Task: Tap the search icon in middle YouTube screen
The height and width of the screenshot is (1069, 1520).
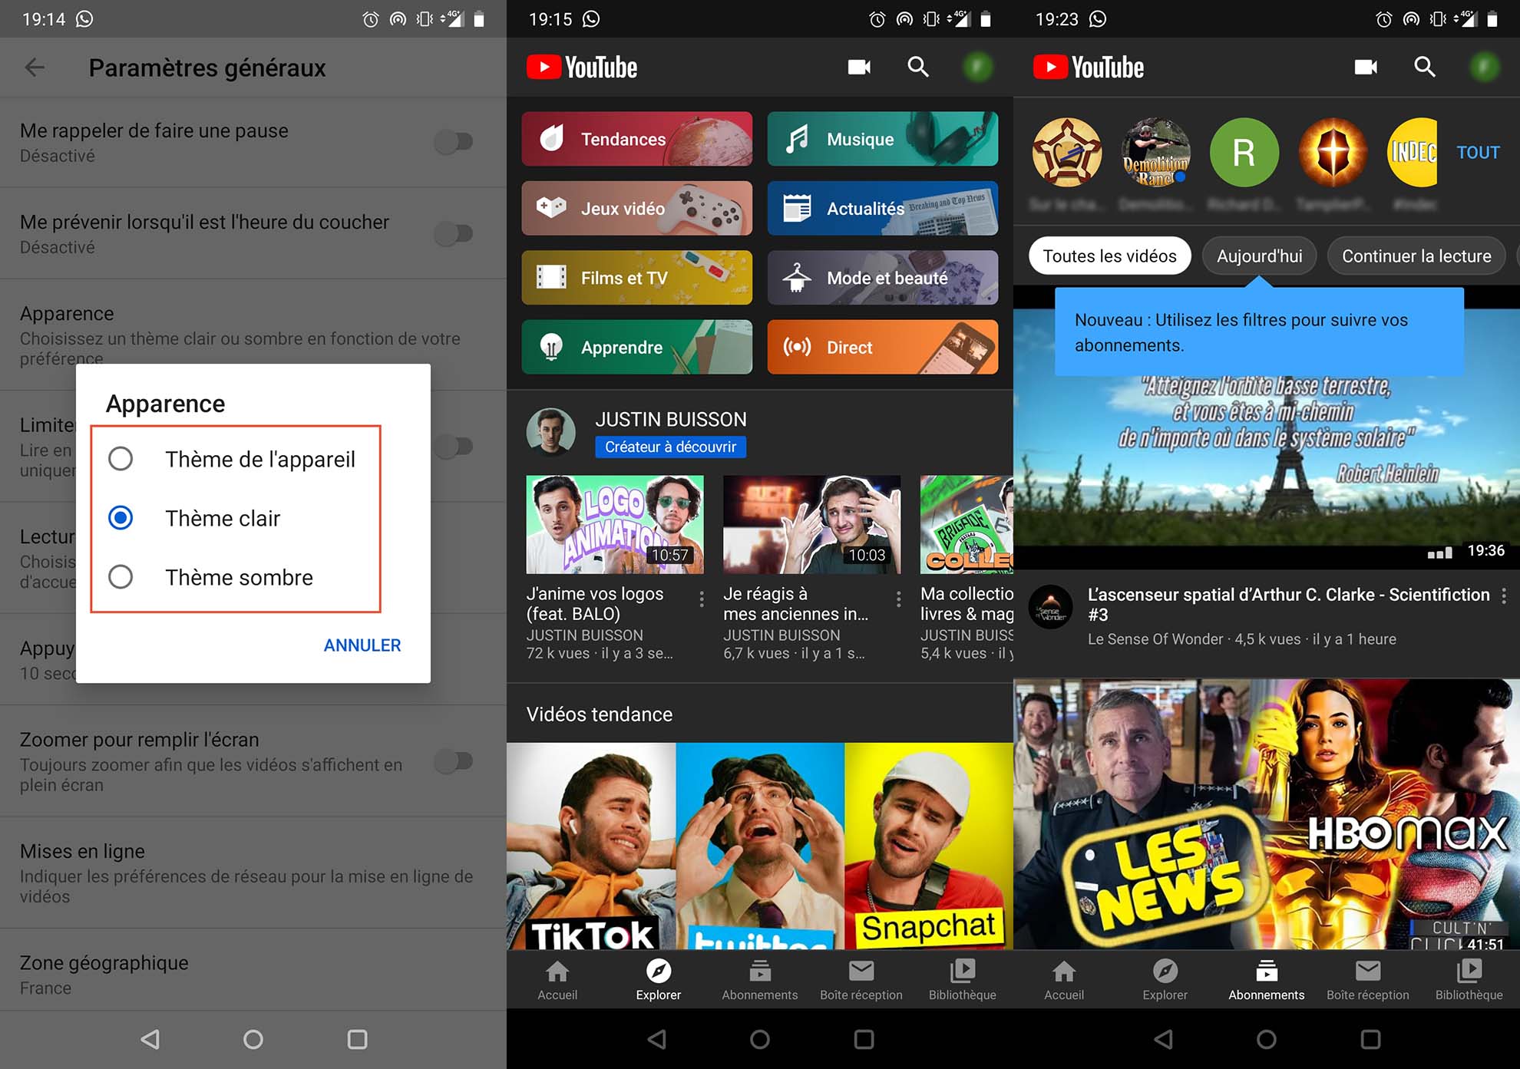Action: (918, 68)
